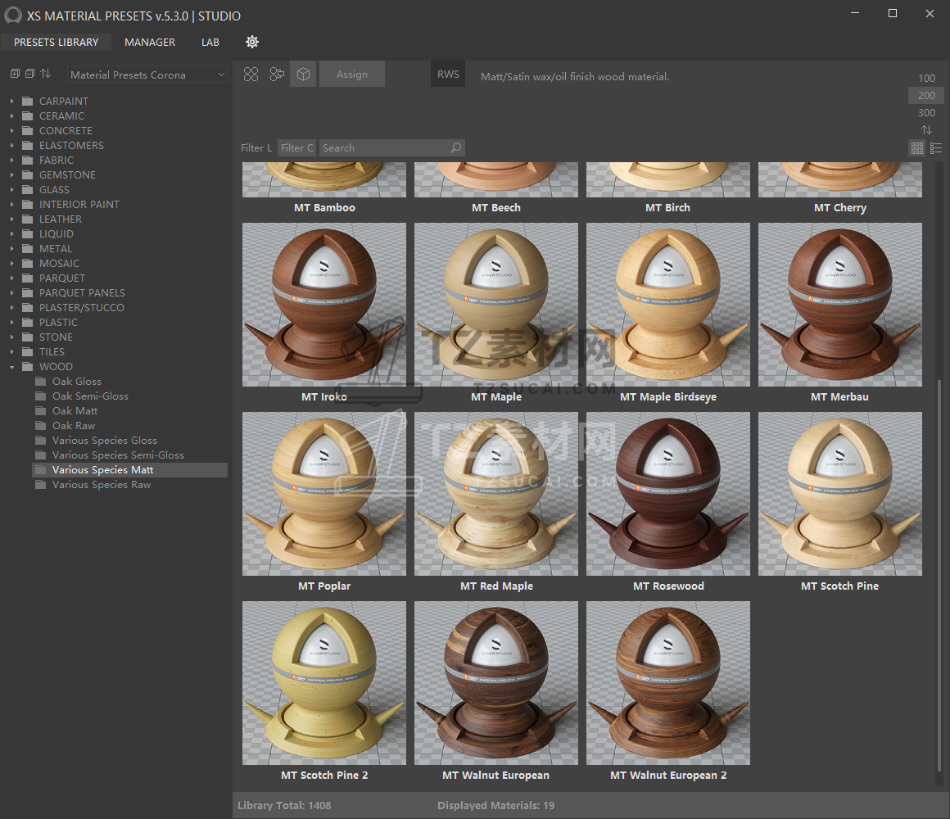Switch to list view mode

coord(936,148)
